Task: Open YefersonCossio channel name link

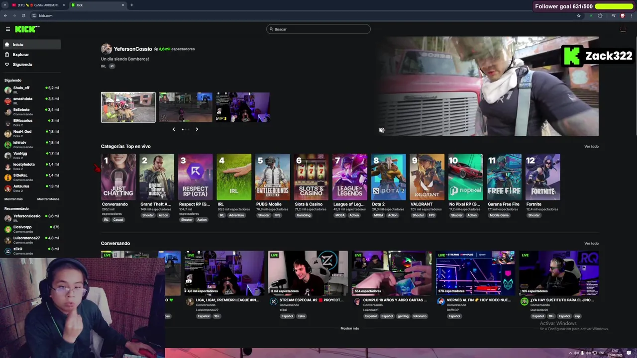Action: click(x=133, y=49)
